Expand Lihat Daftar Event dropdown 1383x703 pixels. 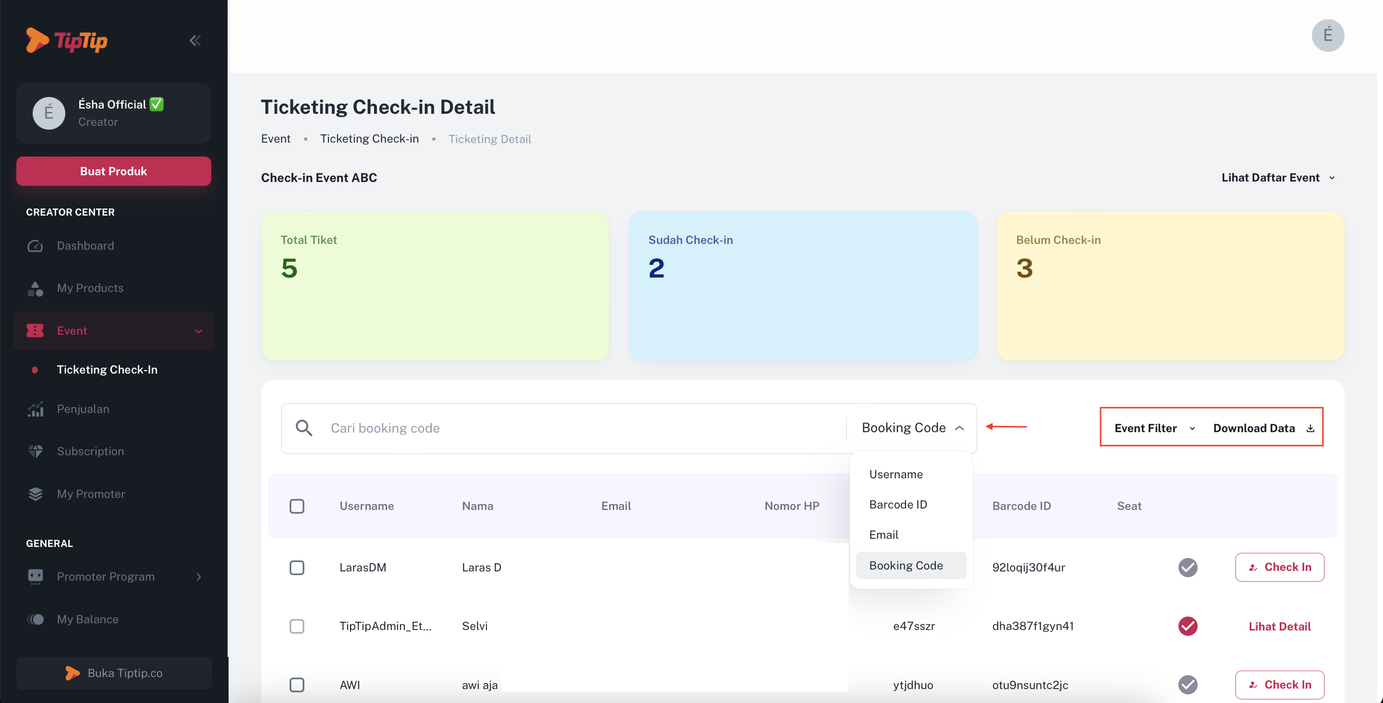[x=1278, y=178]
